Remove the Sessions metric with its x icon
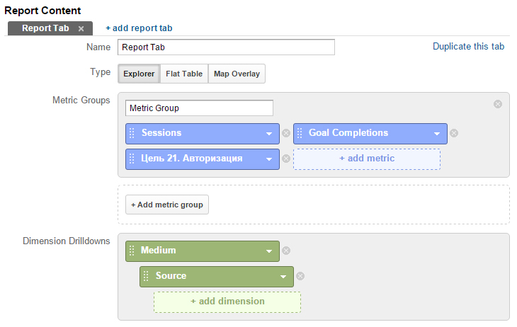 click(x=286, y=133)
